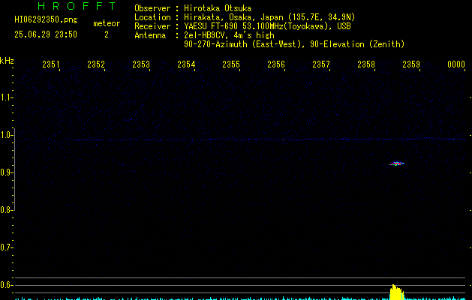Click time marker 2356
The width and height of the screenshot is (472, 300).
click(x=276, y=64)
